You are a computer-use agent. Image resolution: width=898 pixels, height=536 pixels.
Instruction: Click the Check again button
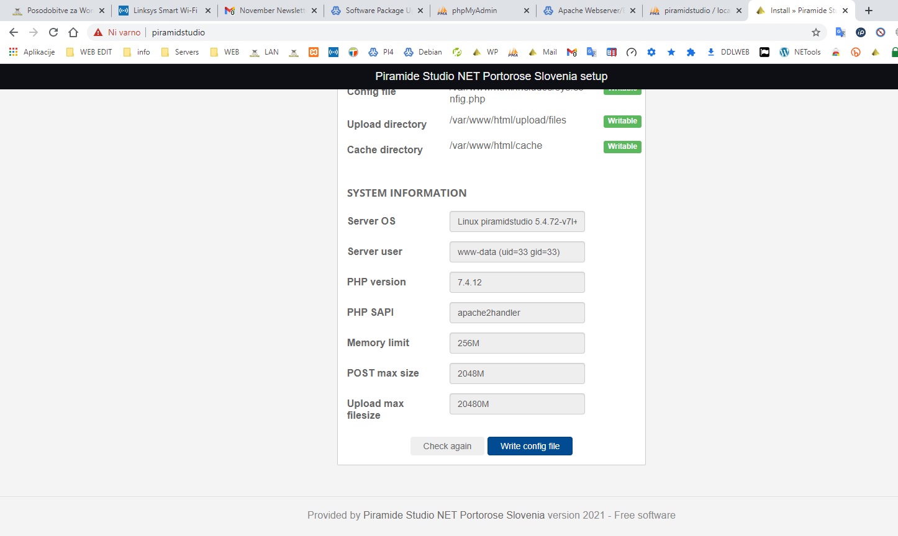(447, 446)
